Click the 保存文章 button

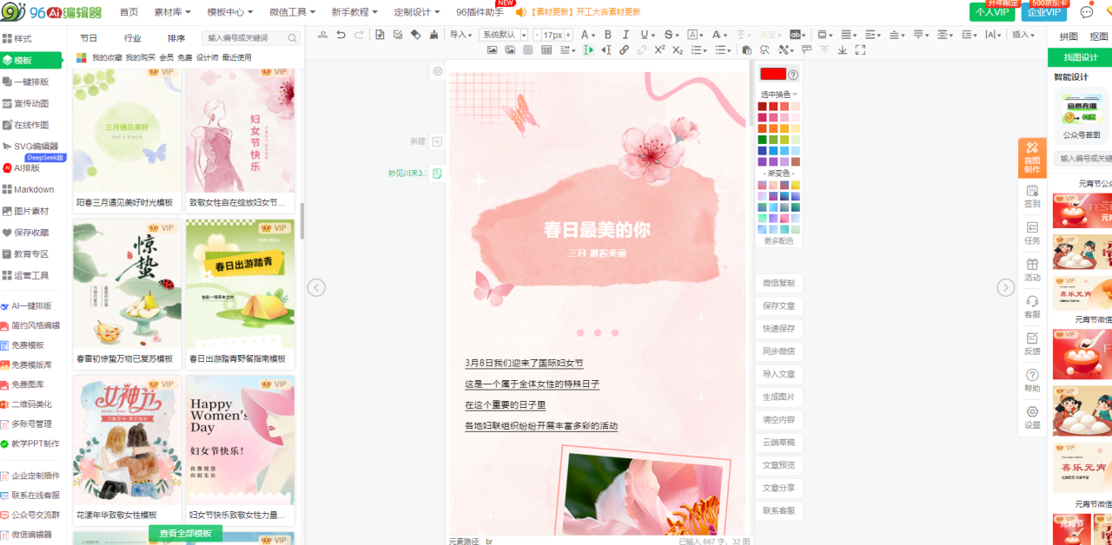click(778, 305)
